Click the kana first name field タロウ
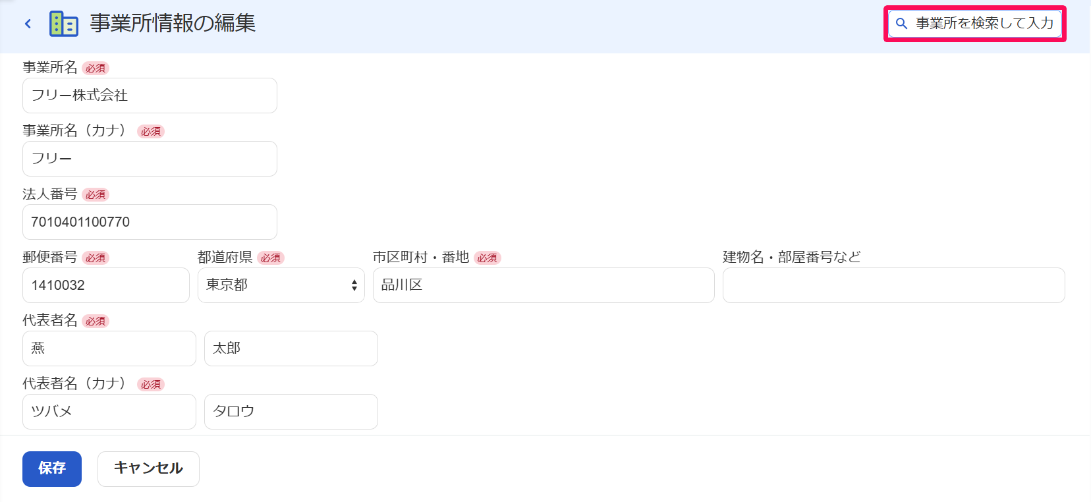The image size is (1091, 502). tap(291, 412)
